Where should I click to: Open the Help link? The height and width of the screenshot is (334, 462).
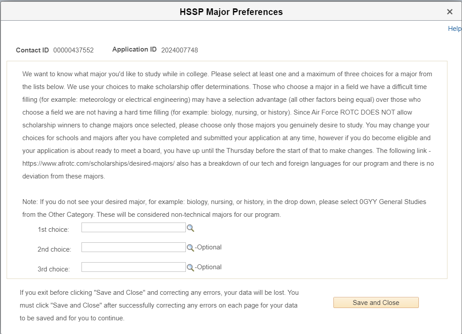pyautogui.click(x=455, y=29)
